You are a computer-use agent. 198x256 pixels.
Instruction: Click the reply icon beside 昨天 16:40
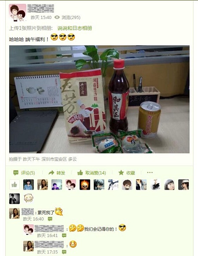(50, 219)
